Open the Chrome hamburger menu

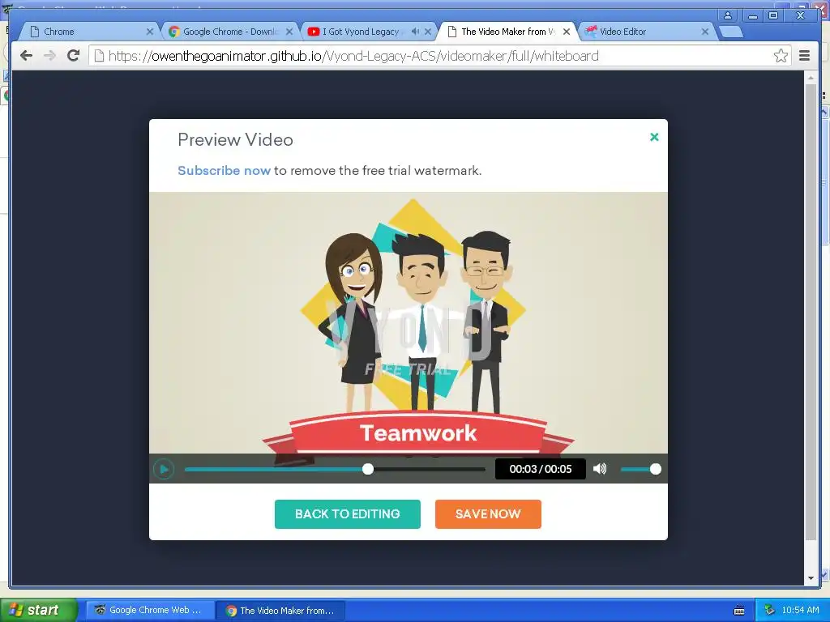point(805,56)
